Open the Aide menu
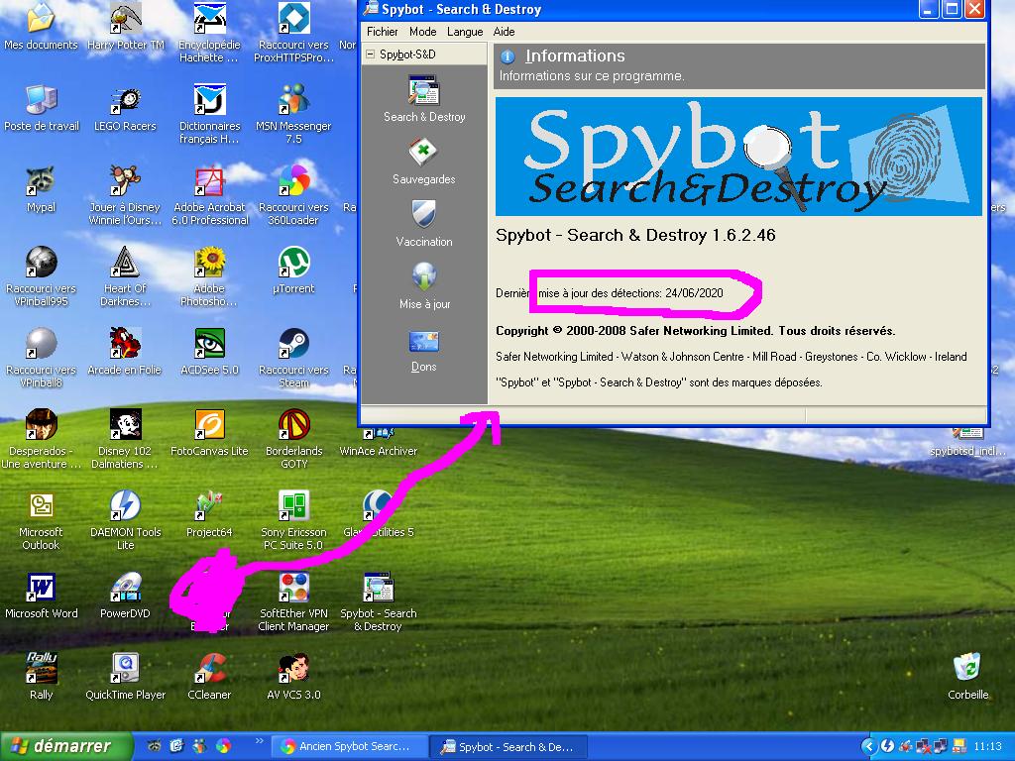 pos(504,32)
